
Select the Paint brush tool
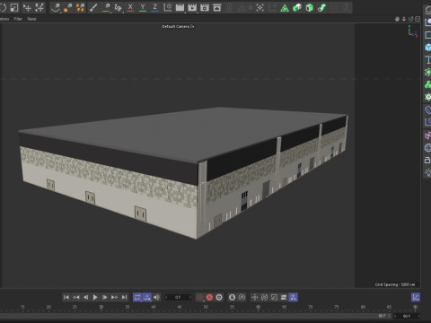(93, 7)
